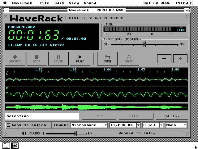Open the WaveRack application menu

tap(22, 3)
